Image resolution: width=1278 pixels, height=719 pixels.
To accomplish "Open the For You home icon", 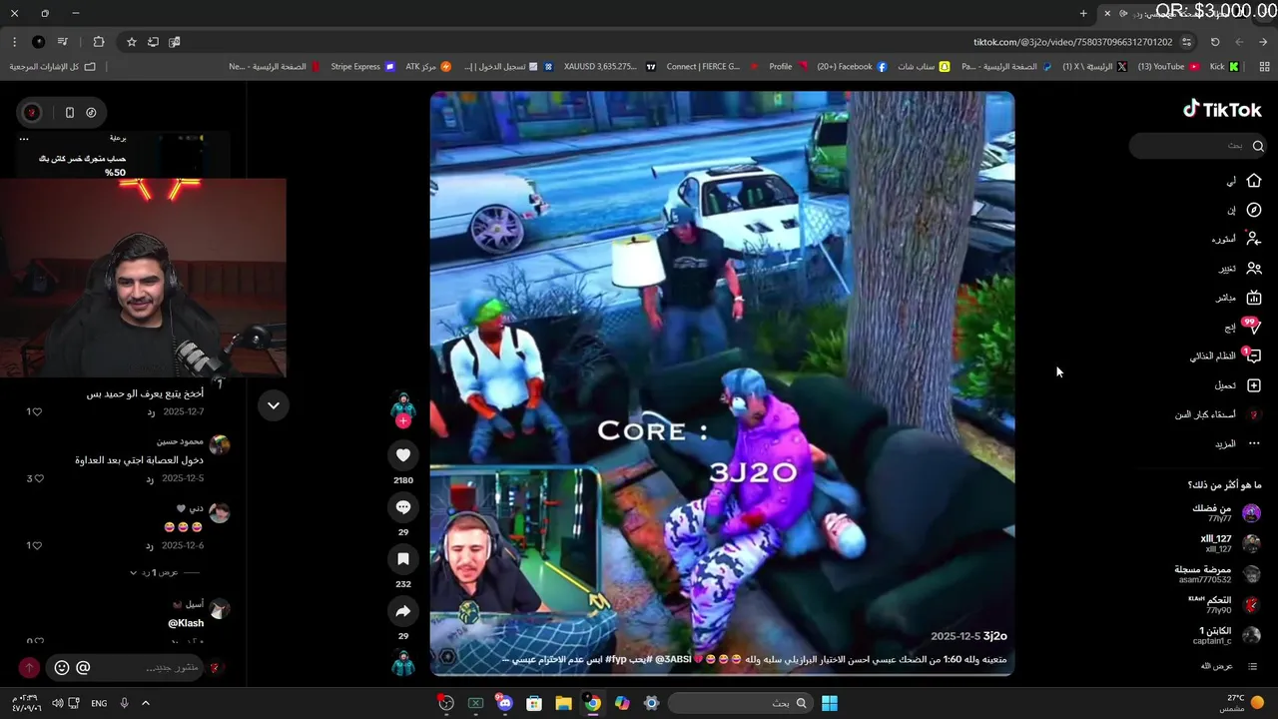I will click(1254, 181).
